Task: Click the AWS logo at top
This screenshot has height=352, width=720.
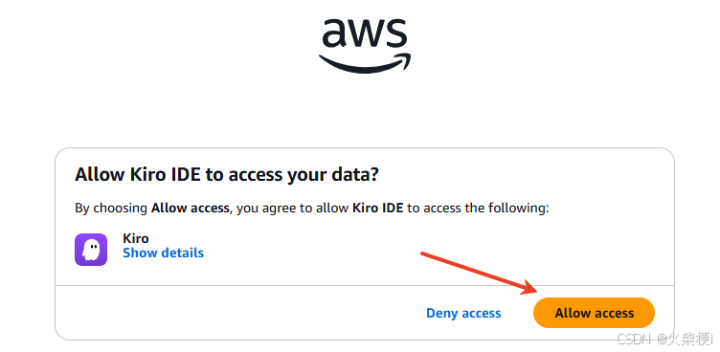Action: point(365,45)
